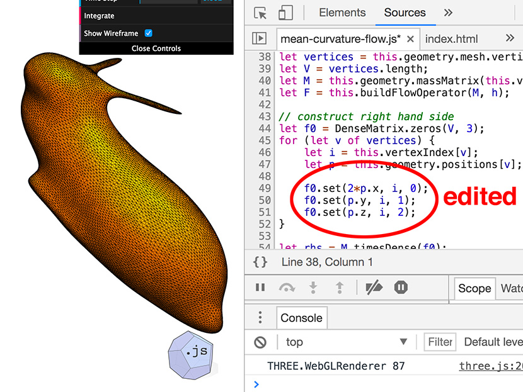Close the mean-curvature-flow.js tab
Viewport: 523px width, 392px height.
point(411,39)
